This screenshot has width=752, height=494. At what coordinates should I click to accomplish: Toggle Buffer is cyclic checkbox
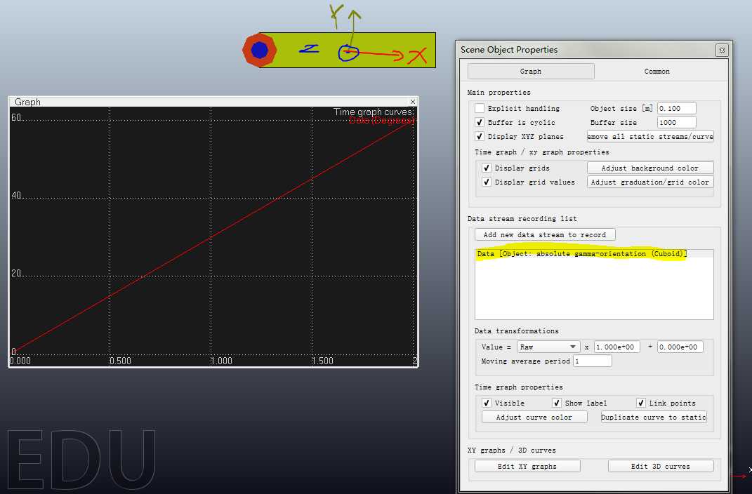[x=479, y=122]
